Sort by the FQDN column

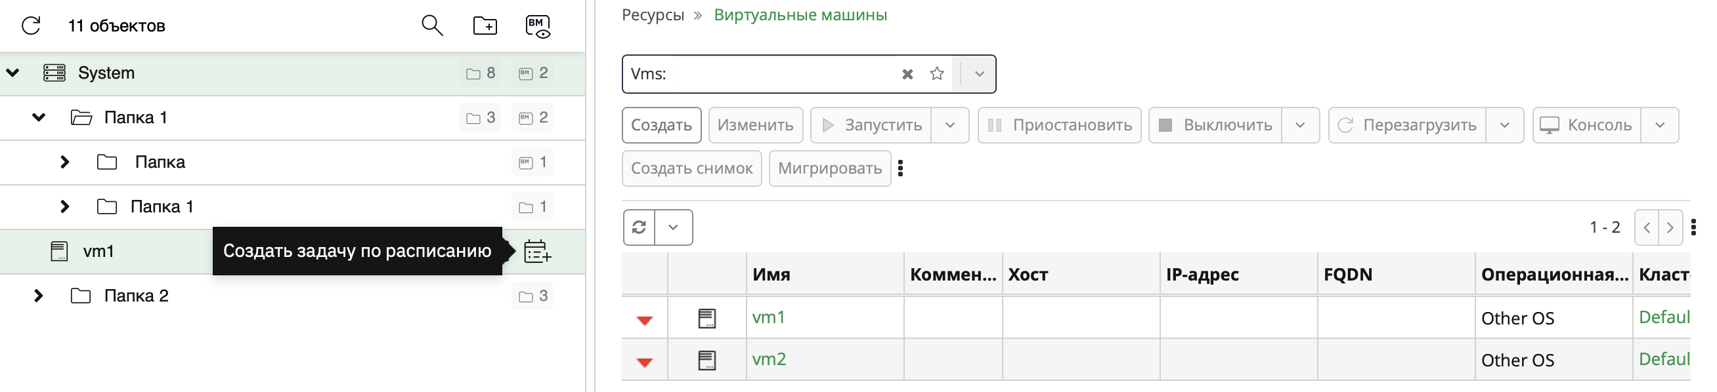1397,274
